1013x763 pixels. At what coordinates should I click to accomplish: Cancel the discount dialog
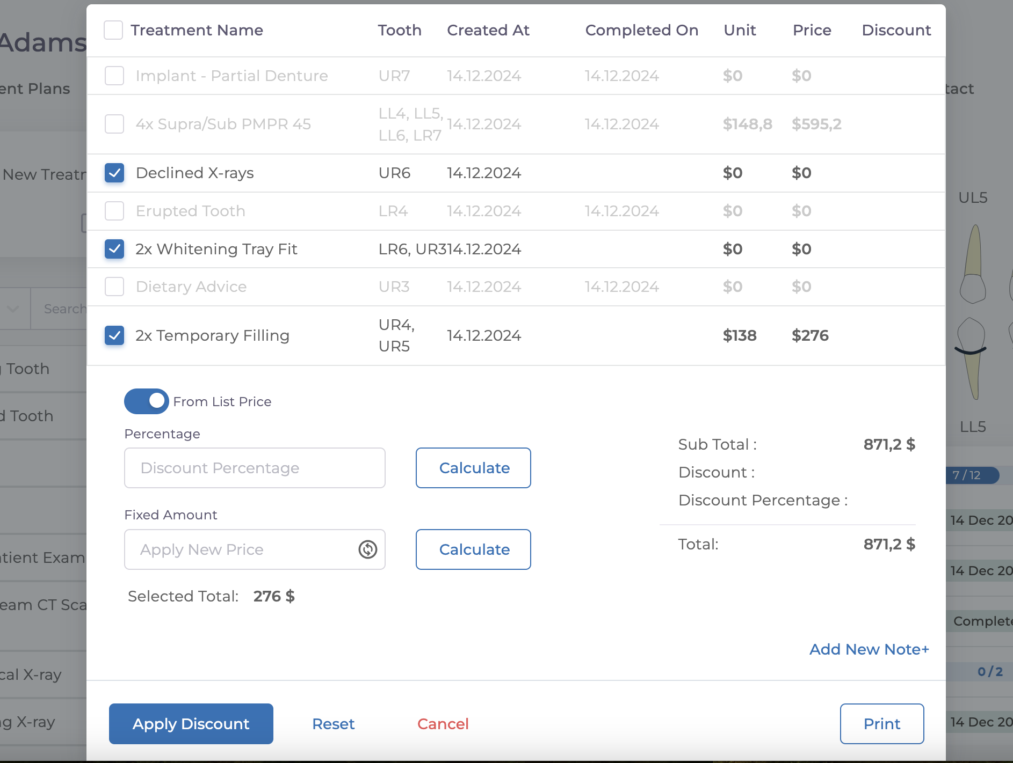[x=443, y=724]
